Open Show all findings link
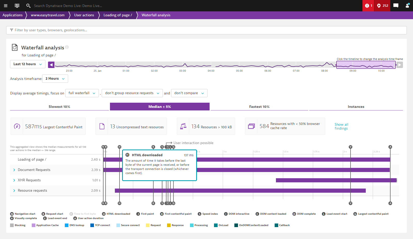Viewport: 413px width, 239px height. (x=341, y=126)
